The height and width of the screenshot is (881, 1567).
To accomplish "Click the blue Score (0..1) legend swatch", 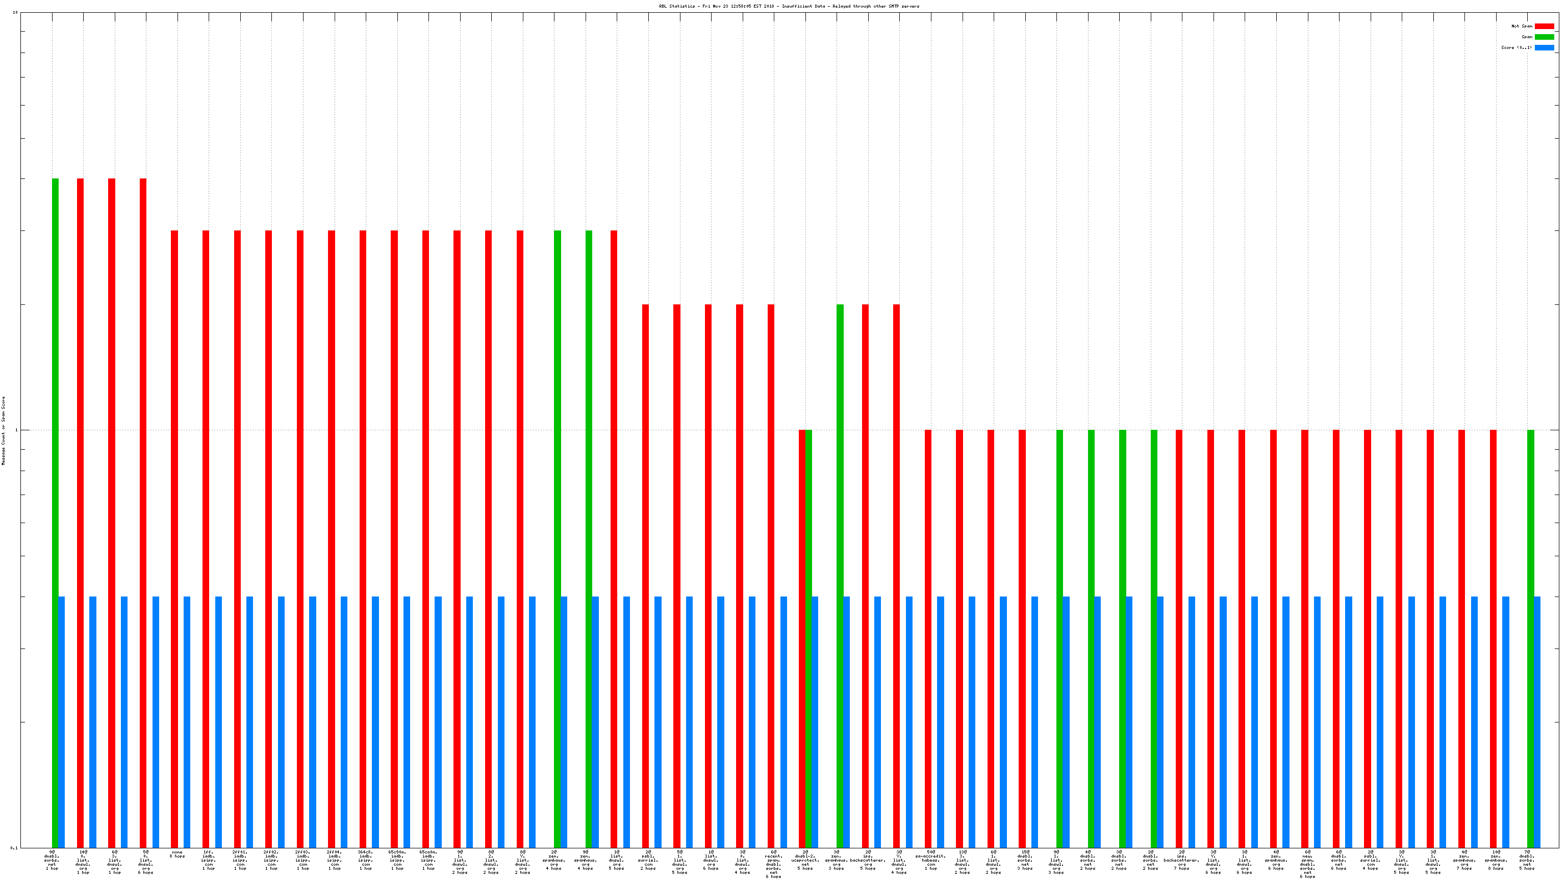I will tap(1544, 47).
